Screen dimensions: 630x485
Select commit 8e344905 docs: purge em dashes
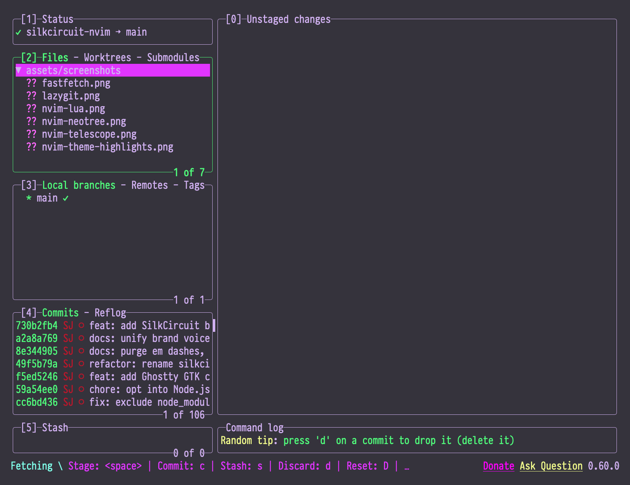tap(113, 351)
